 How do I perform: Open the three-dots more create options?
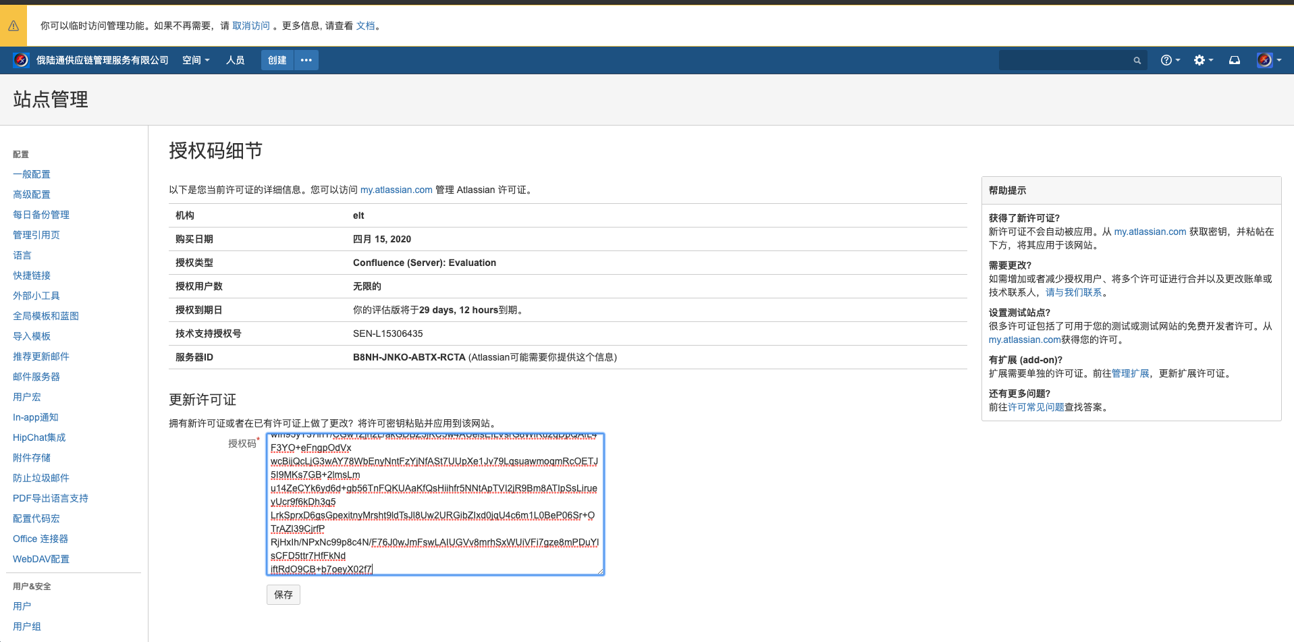tap(306, 60)
